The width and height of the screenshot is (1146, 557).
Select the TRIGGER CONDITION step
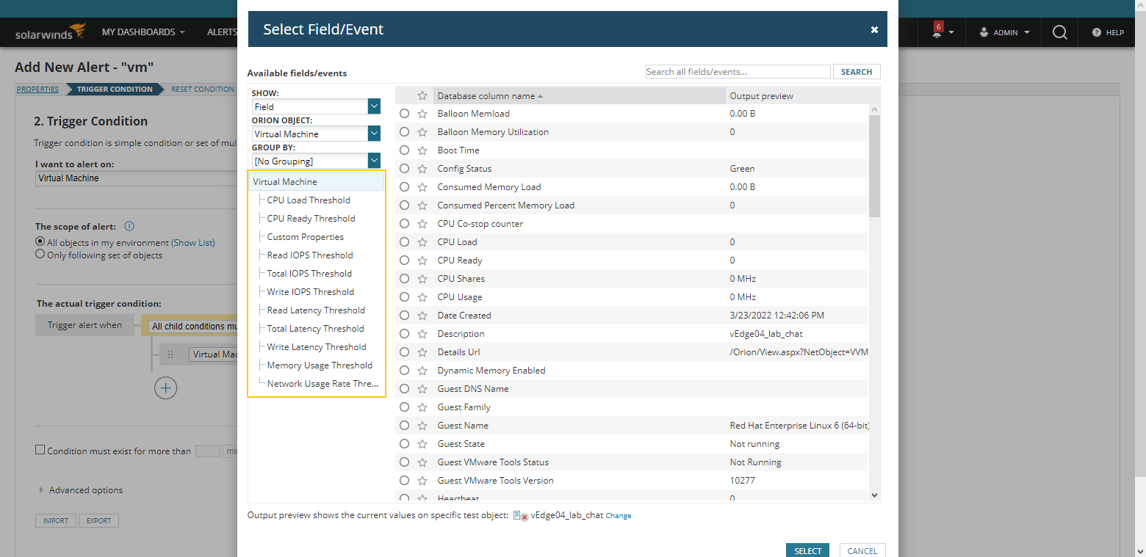click(x=115, y=90)
